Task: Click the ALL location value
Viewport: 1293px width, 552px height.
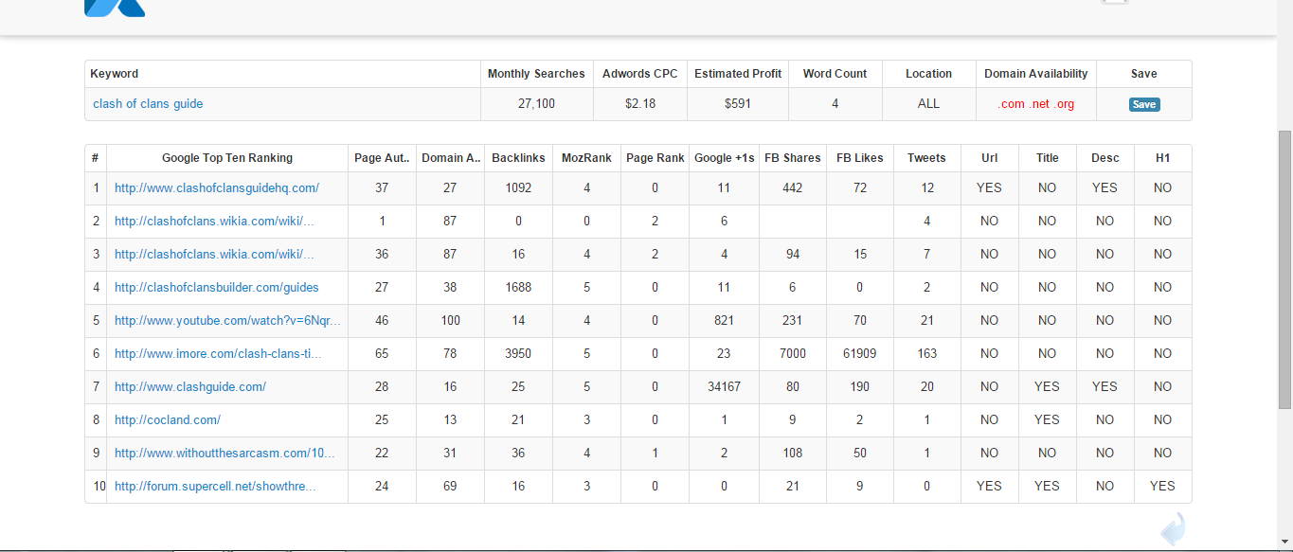Action: (928, 104)
